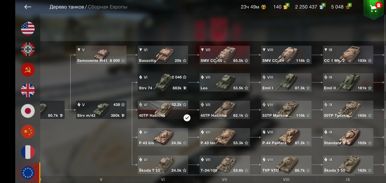Click the checkmark on 40TP Habicha
The height and width of the screenshot is (183, 386).
click(x=187, y=118)
